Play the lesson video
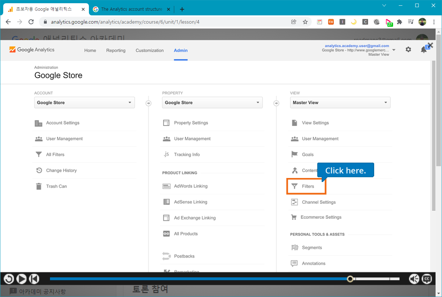The width and height of the screenshot is (442, 297). point(21,279)
